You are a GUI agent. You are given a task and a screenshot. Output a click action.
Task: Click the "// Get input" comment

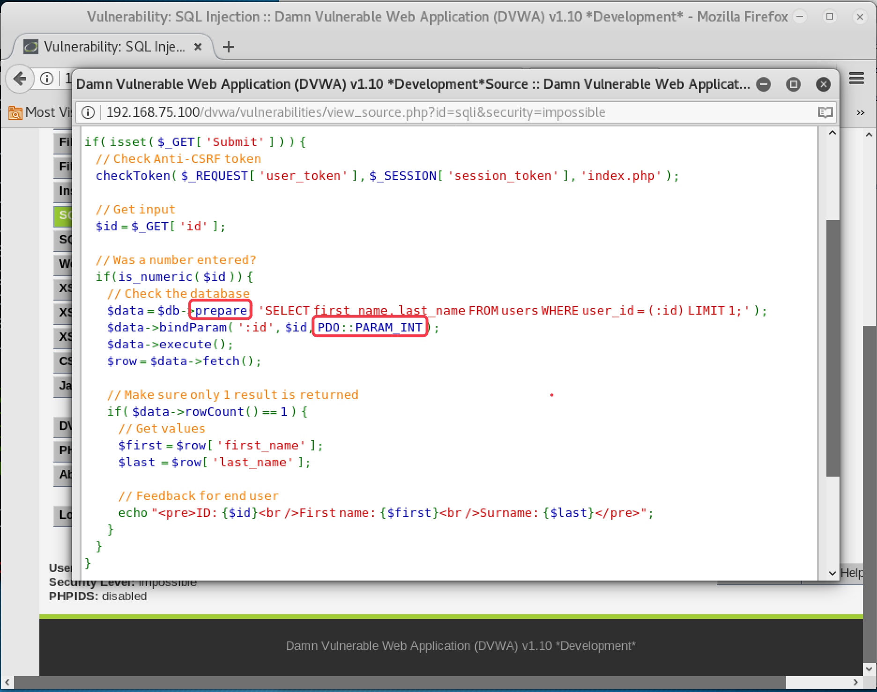click(x=135, y=209)
